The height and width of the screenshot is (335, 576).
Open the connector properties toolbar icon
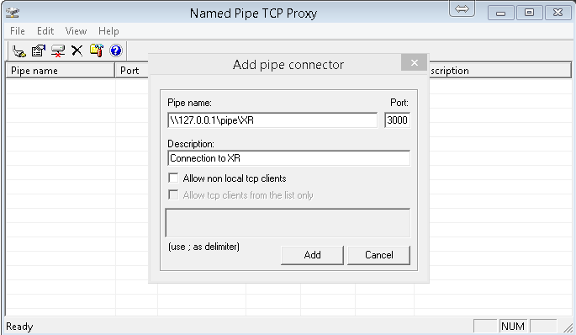[x=38, y=51]
